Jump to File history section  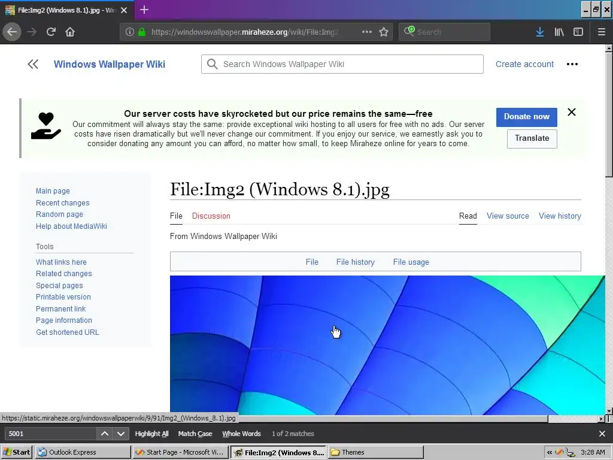click(356, 262)
